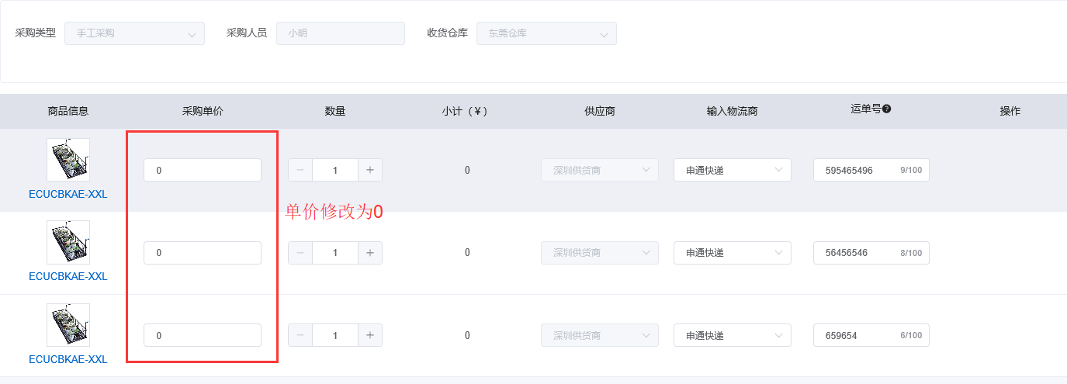
Task: Click the first row product thumbnail
Action: (x=68, y=160)
